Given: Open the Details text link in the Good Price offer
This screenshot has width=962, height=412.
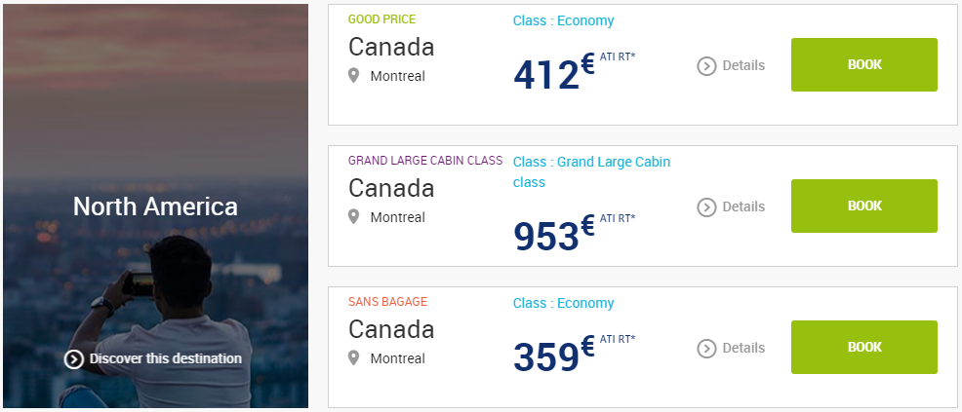Looking at the screenshot, I should click(743, 65).
